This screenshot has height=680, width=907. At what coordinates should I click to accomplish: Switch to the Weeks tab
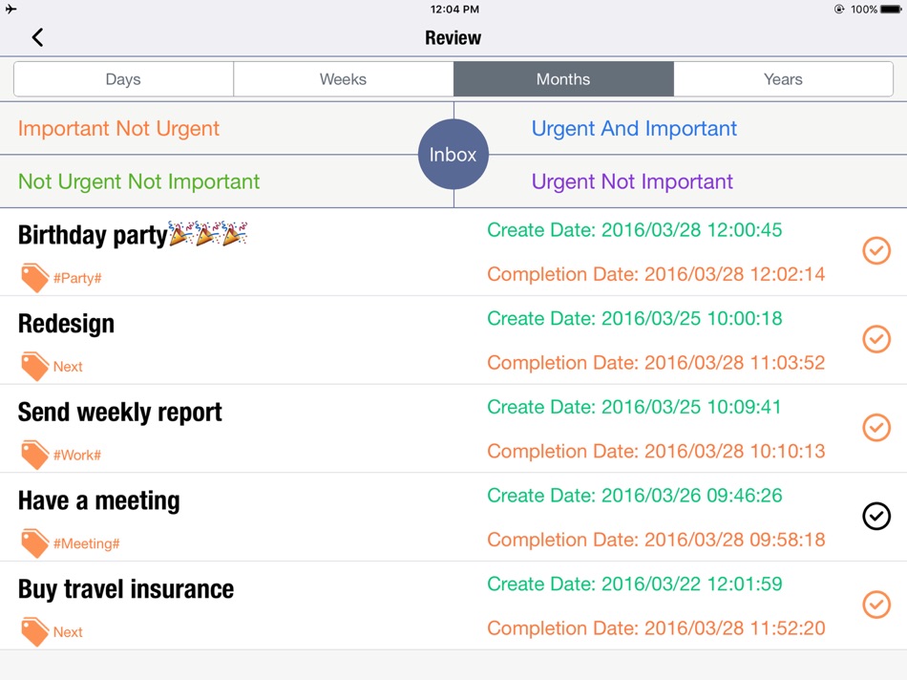[x=343, y=79]
